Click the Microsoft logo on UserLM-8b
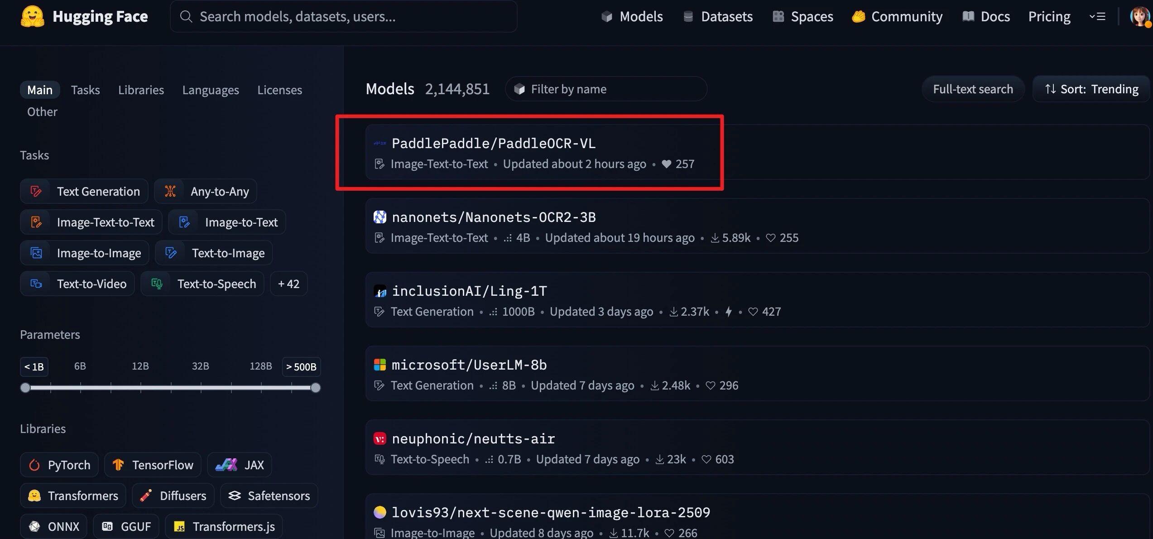Viewport: 1153px width, 539px height. [x=380, y=365]
